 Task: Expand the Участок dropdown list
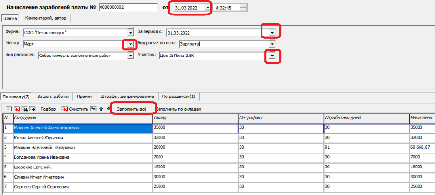tap(273, 56)
